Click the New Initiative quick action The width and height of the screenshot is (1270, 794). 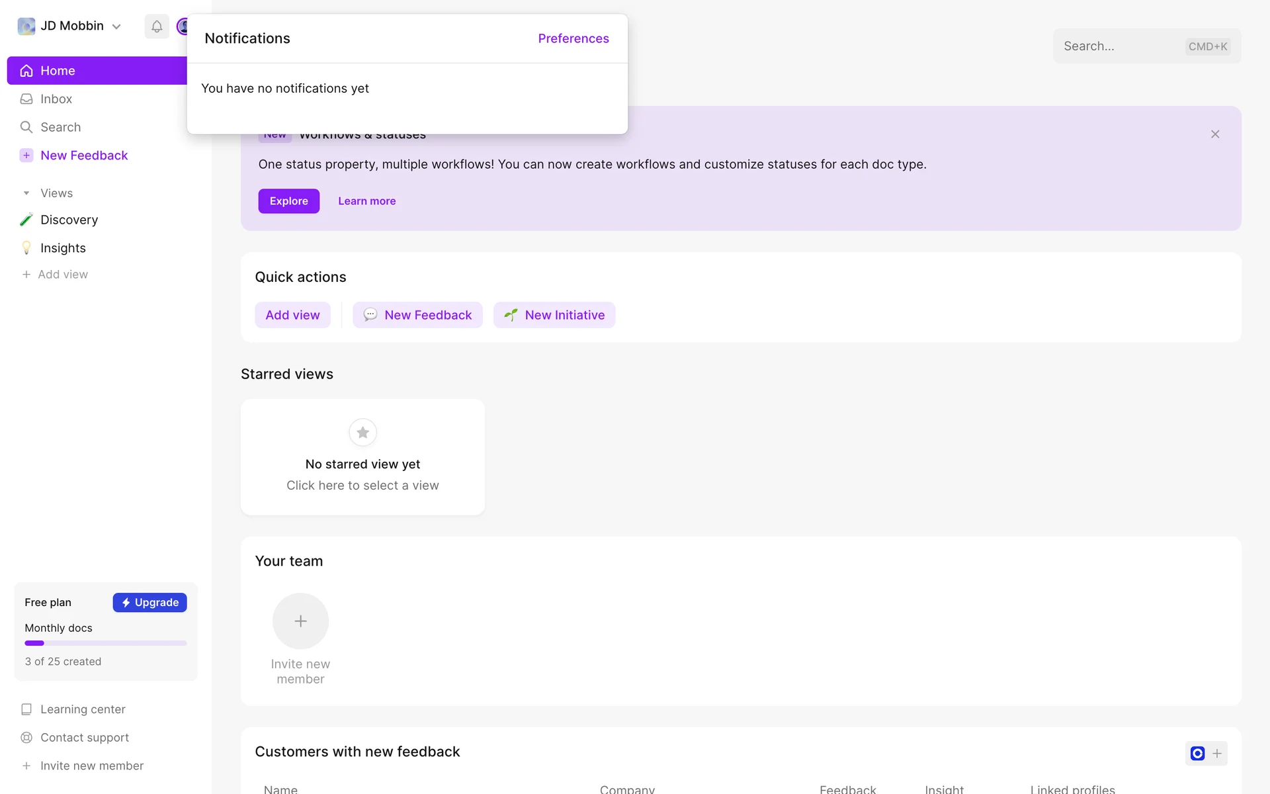(x=554, y=315)
